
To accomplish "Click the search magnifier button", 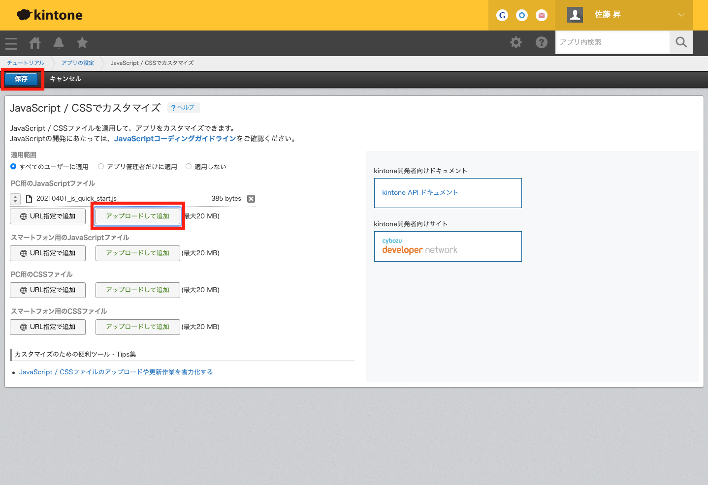I will (681, 42).
